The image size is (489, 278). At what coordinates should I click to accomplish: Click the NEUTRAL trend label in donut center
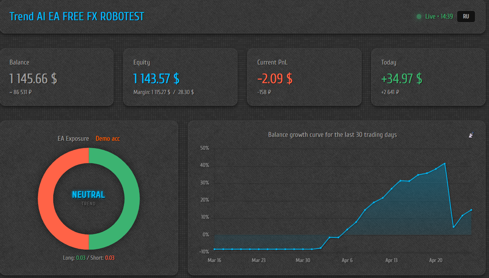89,195
